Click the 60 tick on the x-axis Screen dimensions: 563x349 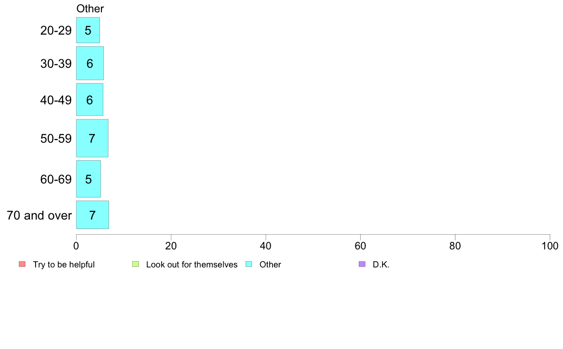click(360, 246)
